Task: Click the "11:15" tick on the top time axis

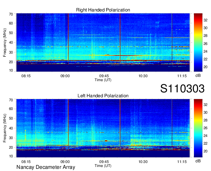Action: 182,76
